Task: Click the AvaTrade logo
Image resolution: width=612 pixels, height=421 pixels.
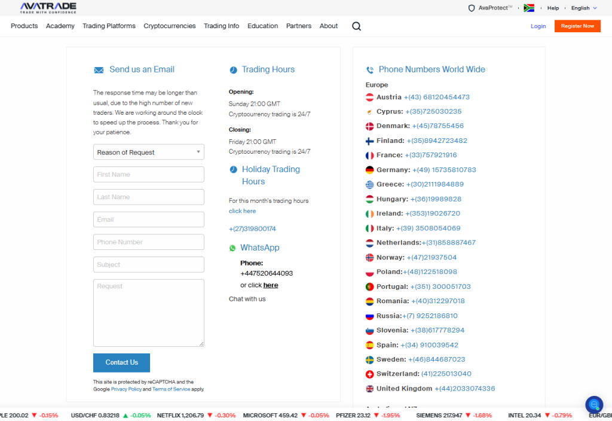Action: pos(48,7)
